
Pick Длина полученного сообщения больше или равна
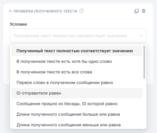[77, 114]
